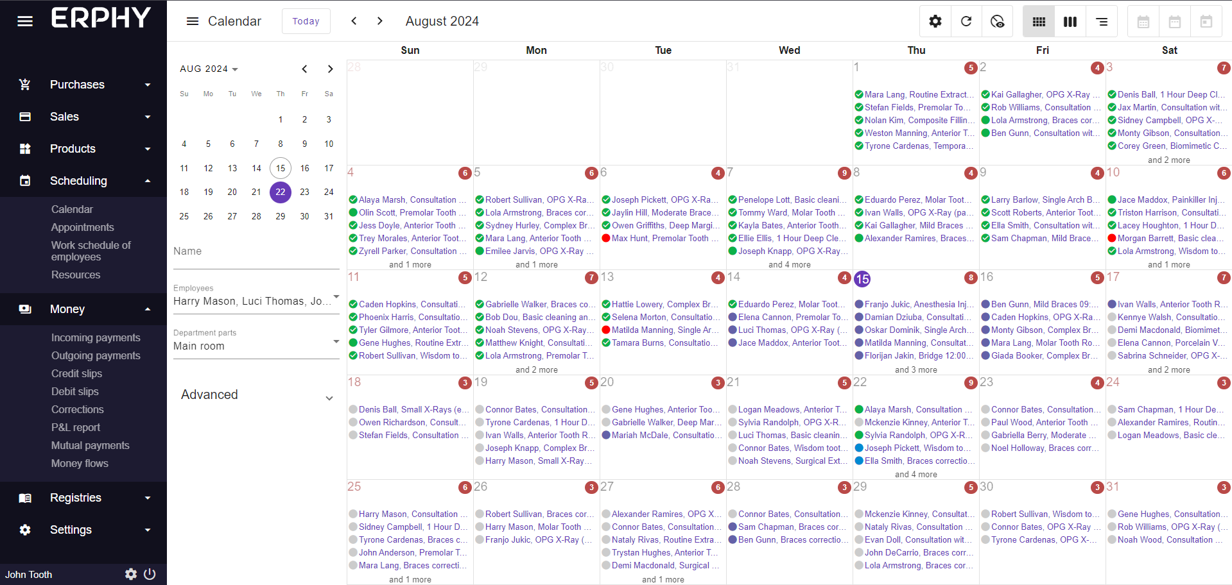Open Ella Smith Braces correctio appointment
Viewport: 1232px width, 585px height.
914,461
